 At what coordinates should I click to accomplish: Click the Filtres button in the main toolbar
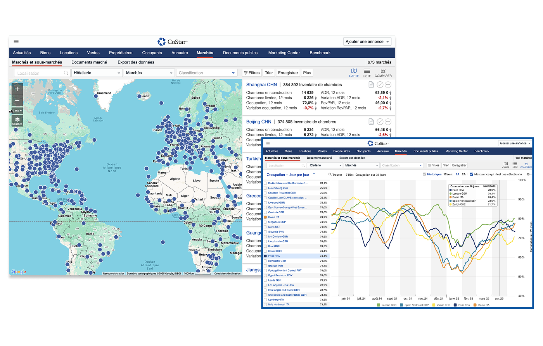pyautogui.click(x=251, y=73)
